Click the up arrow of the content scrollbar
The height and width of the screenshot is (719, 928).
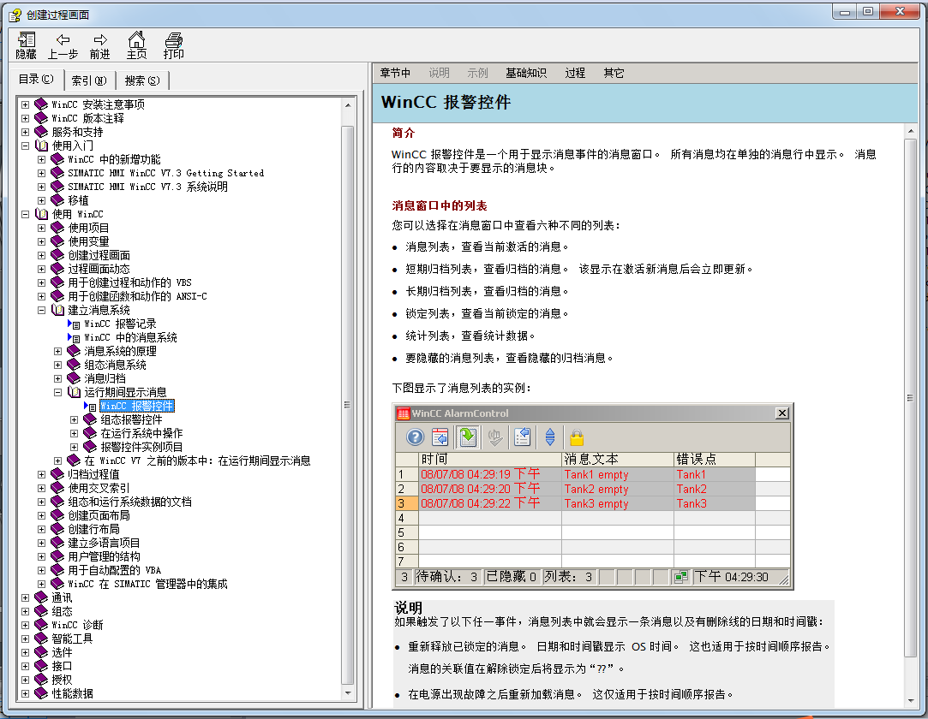pos(911,131)
